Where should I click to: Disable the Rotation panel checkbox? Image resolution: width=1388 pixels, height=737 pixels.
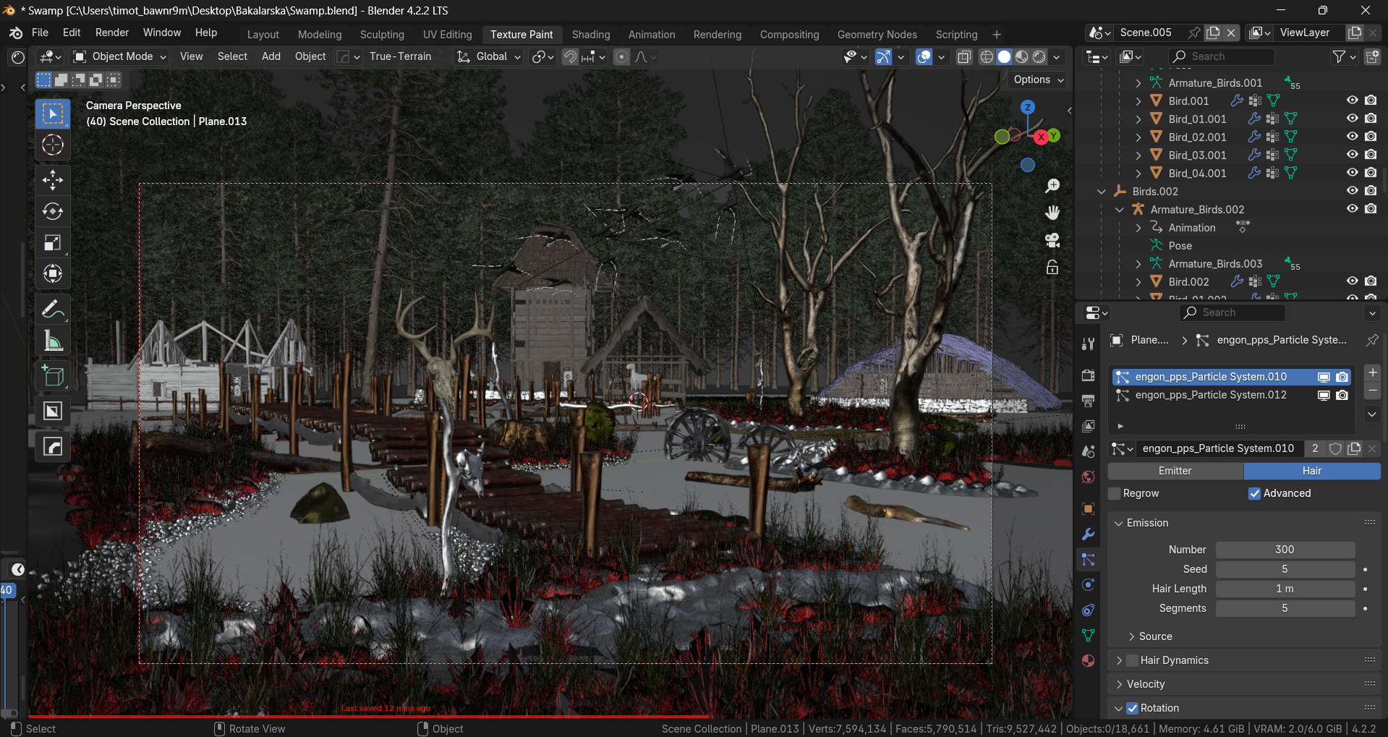pyautogui.click(x=1133, y=708)
